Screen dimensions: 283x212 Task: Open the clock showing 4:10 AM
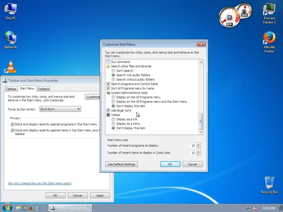269,208
